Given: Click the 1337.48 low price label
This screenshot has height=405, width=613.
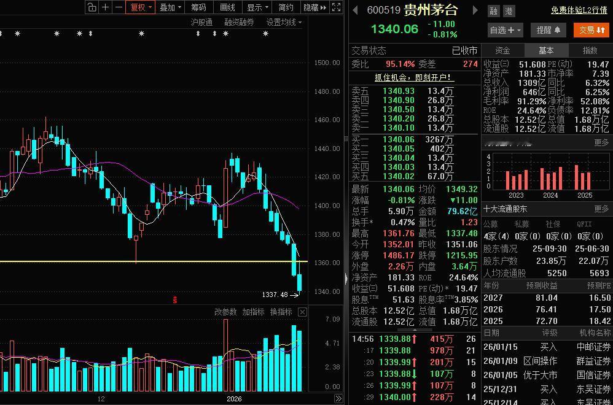Looking at the screenshot, I should coord(275,295).
